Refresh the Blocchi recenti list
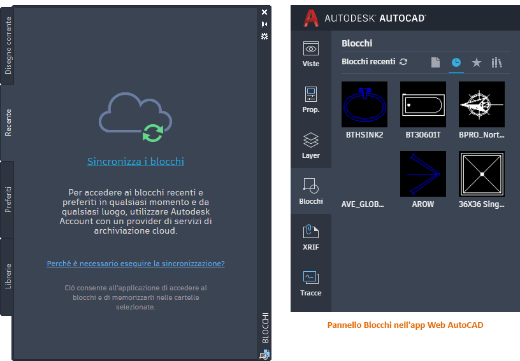Screen dimensions: 520x361 pos(403,62)
